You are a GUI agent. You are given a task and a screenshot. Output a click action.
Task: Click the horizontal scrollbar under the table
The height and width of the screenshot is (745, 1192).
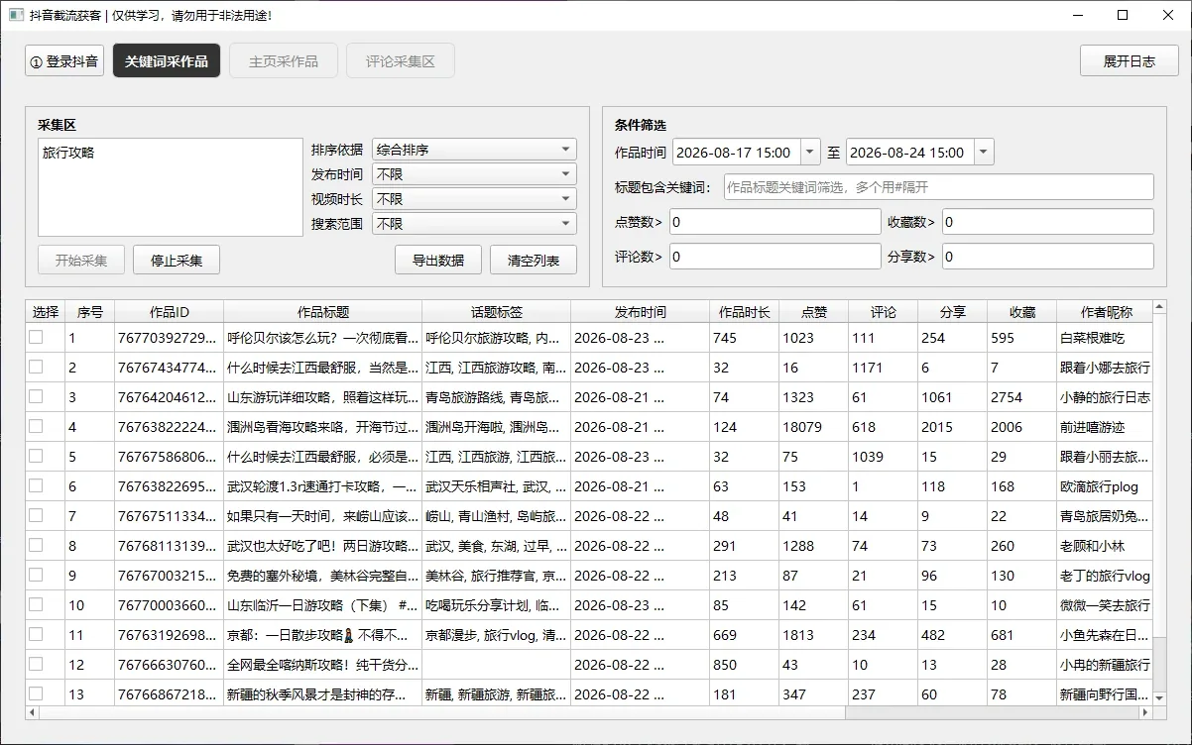(x=589, y=712)
